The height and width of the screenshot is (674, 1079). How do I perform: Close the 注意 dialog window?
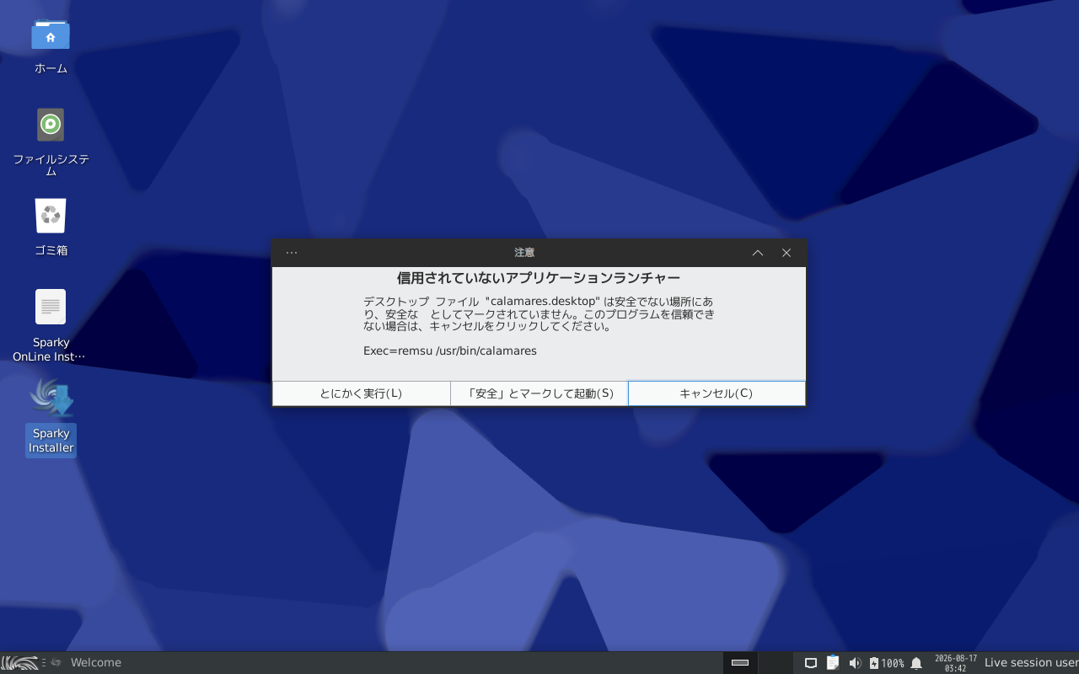tap(786, 253)
